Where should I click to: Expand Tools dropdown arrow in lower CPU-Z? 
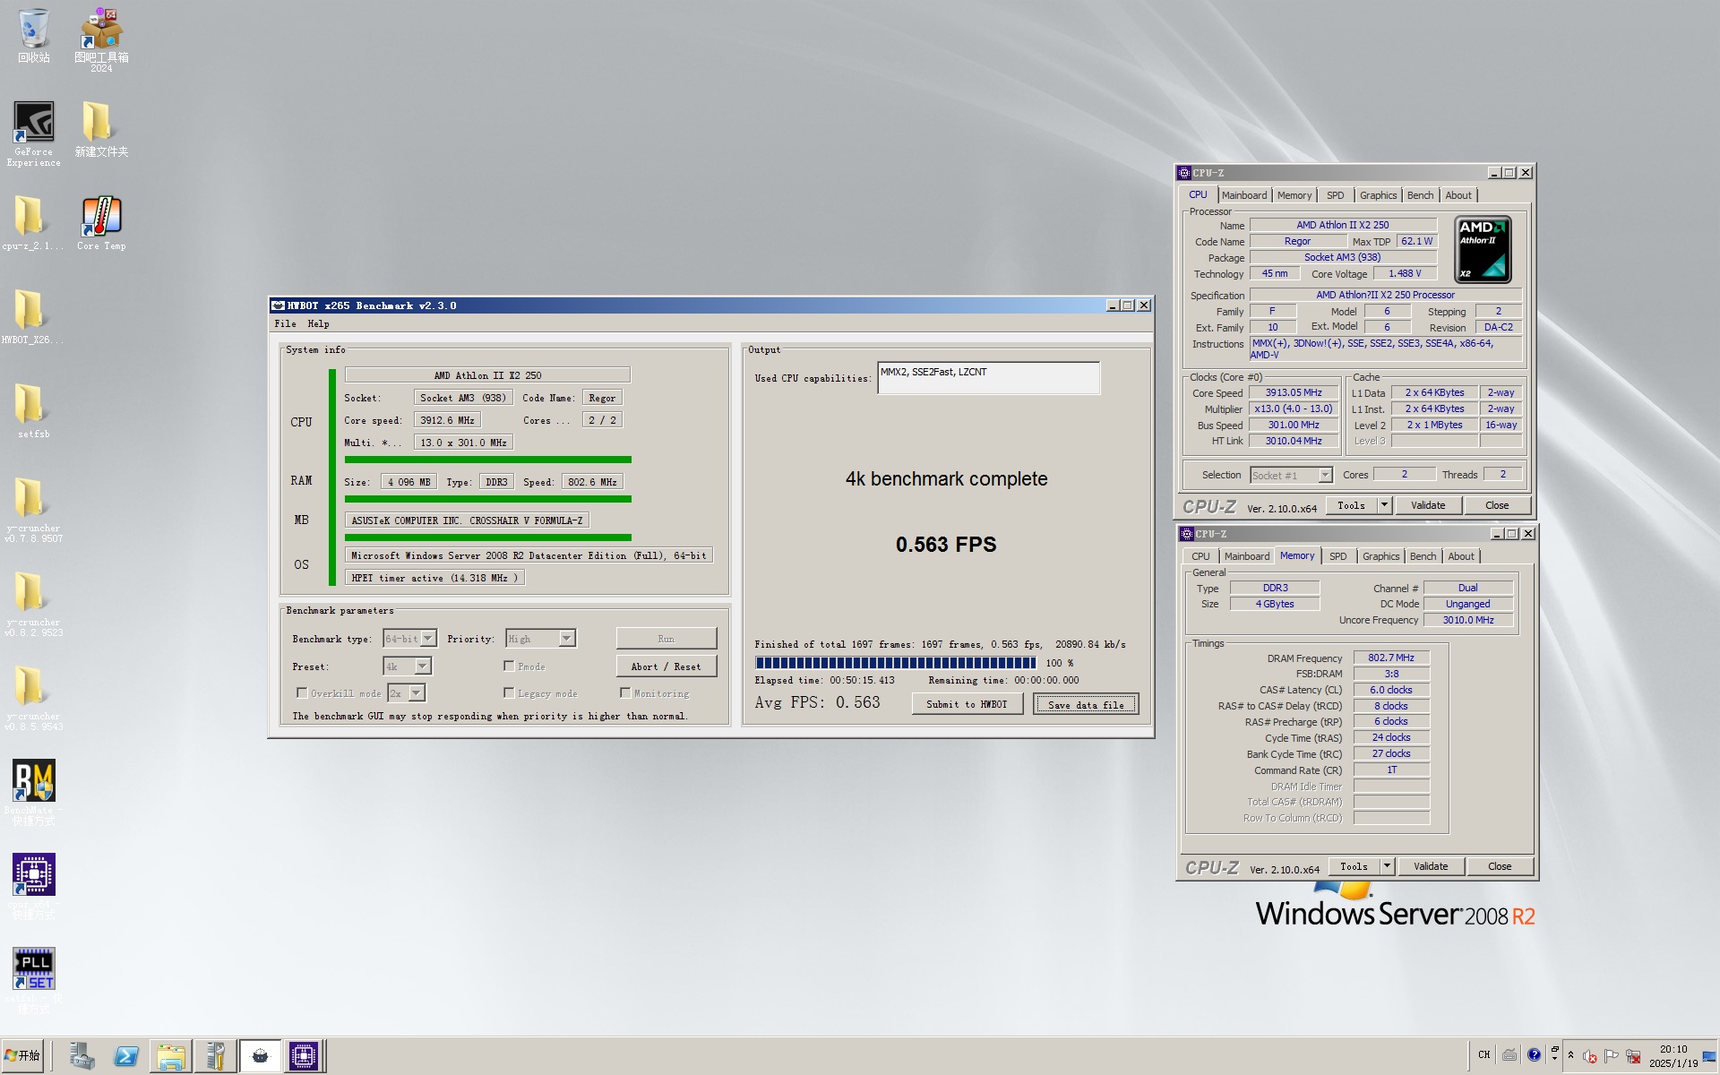click(1387, 866)
